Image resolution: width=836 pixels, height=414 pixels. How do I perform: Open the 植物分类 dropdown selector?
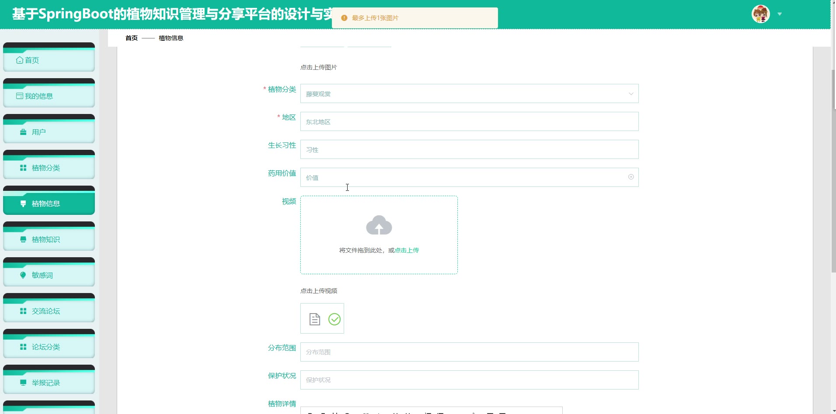(463, 94)
